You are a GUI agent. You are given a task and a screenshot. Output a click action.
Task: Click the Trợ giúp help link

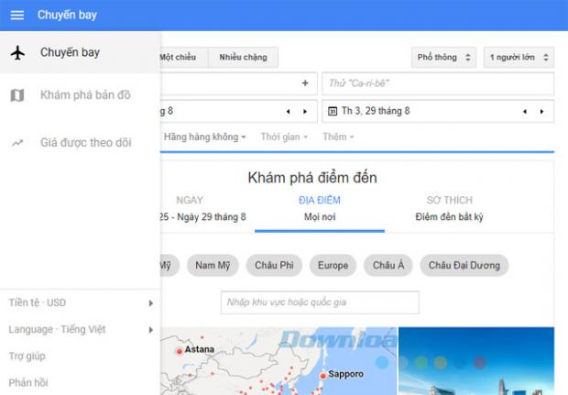[x=27, y=356]
